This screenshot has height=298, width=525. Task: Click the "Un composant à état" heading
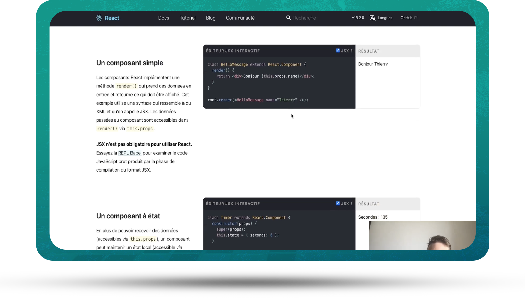128,216
